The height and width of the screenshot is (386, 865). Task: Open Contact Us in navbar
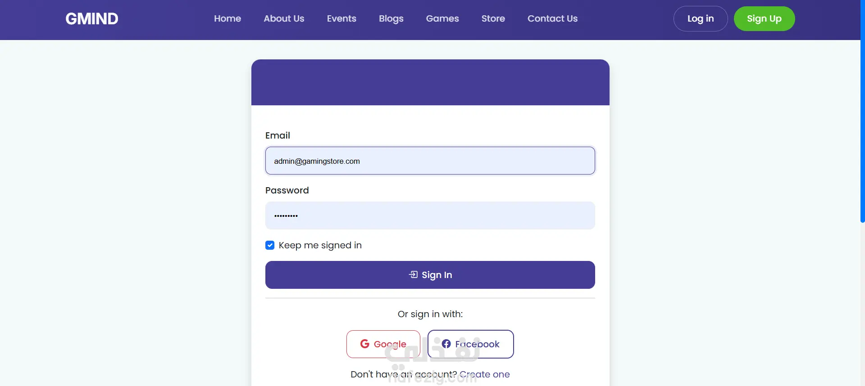(552, 18)
